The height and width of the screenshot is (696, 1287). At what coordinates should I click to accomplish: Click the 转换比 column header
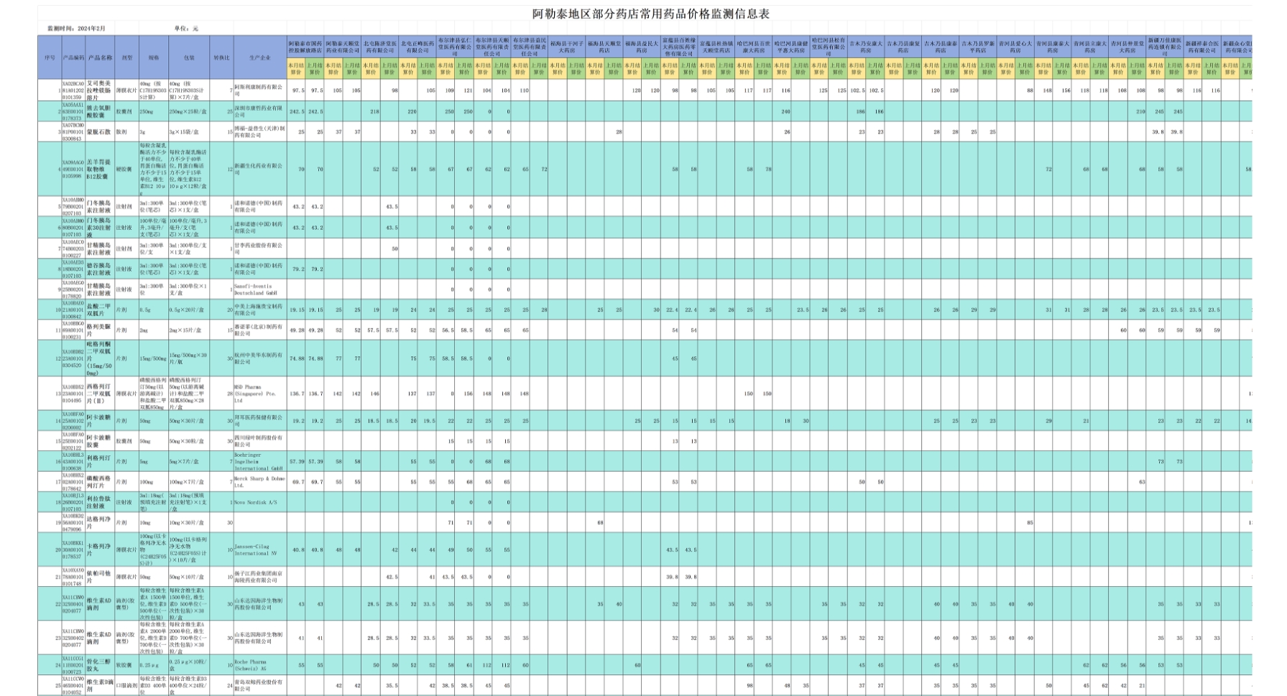pos(221,57)
